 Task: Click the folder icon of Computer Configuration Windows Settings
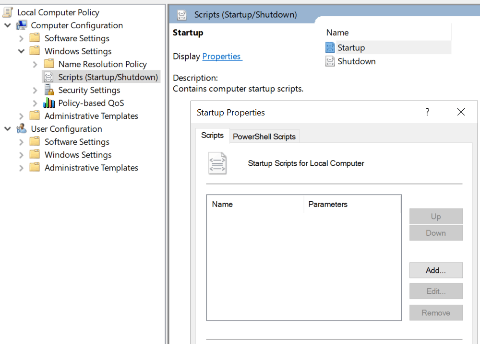click(x=35, y=51)
